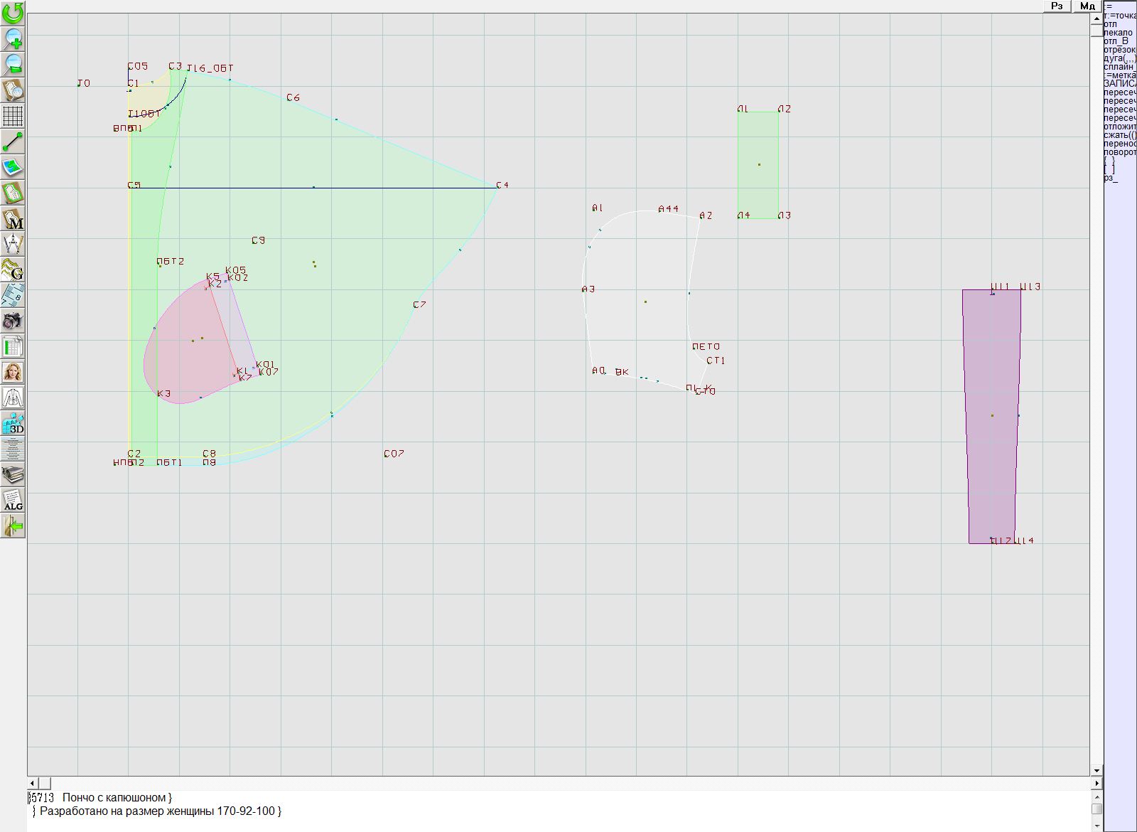This screenshot has width=1137, height=832.
Task: Click the vertical scrollbar up arrow
Action: [1096, 18]
